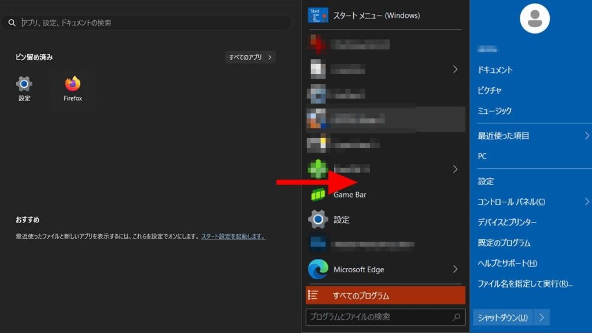The height and width of the screenshot is (333, 592).
Task: Open 設定 gear in the classic menu list
Action: pos(318,219)
